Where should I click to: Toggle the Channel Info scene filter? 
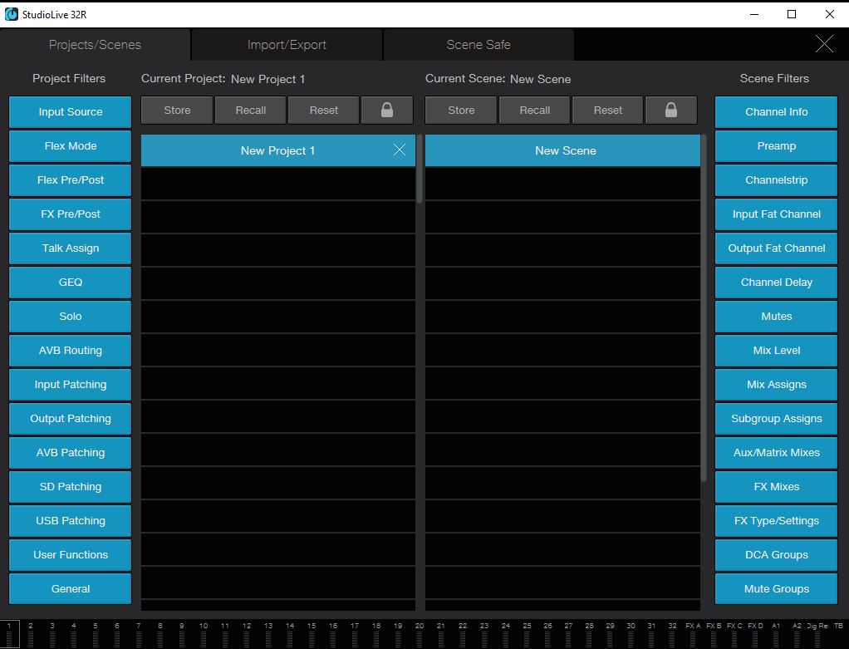pyautogui.click(x=776, y=112)
